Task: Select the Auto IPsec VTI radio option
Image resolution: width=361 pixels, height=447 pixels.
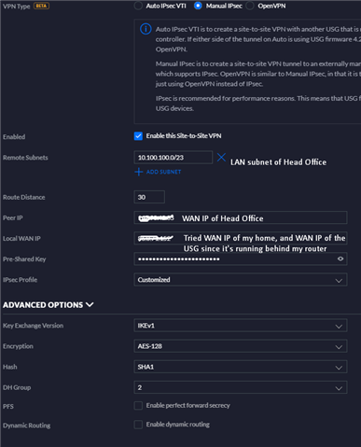Action: pyautogui.click(x=138, y=6)
